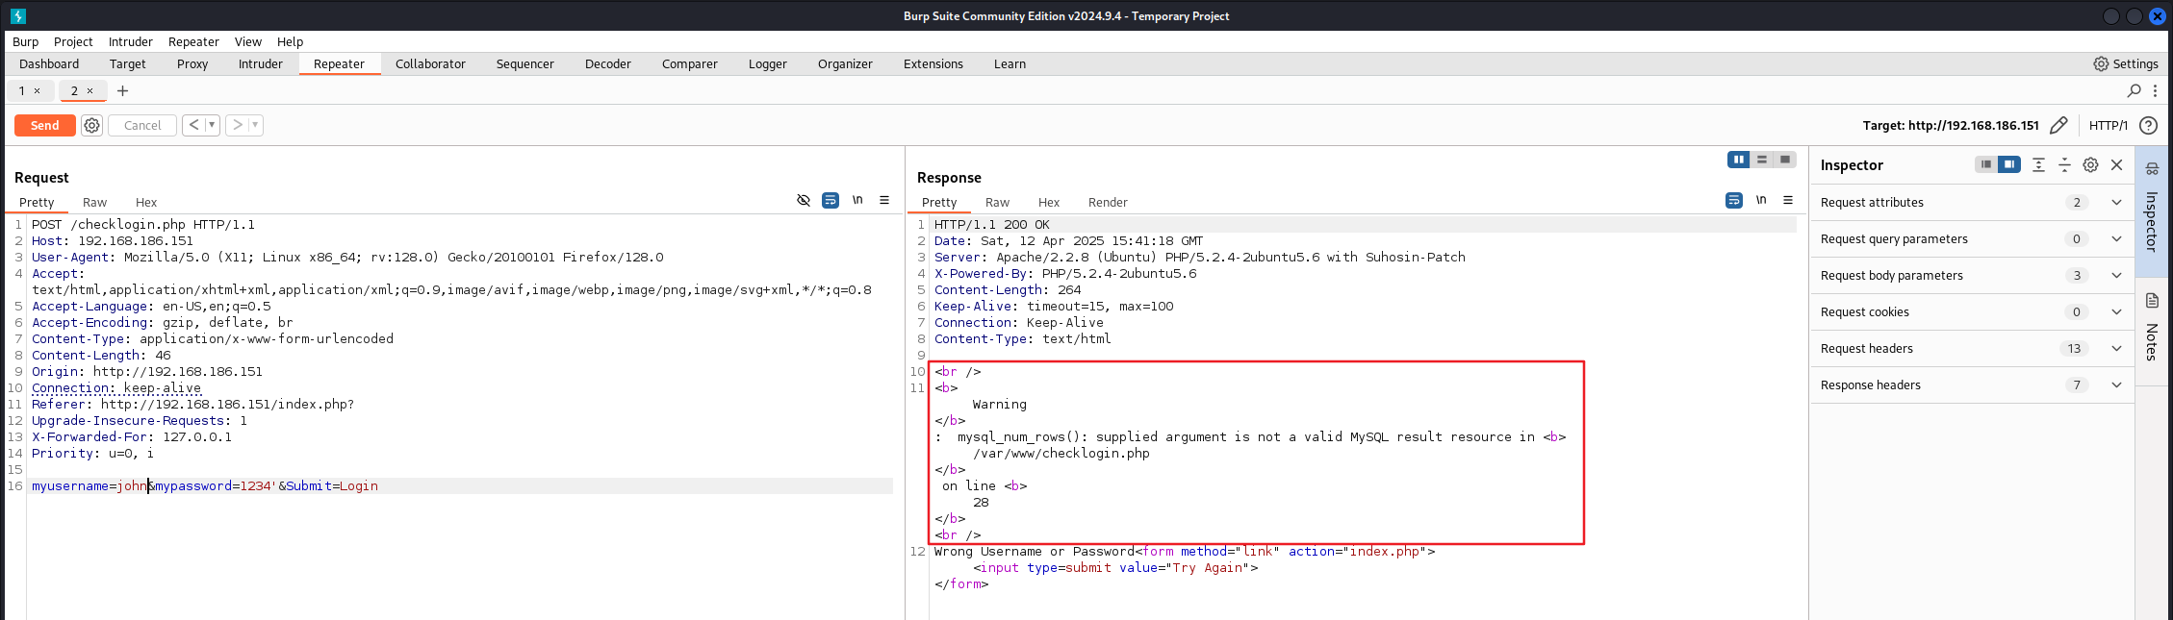Edit the target with the pencil icon
Viewport: 2173px width, 620px height.
tap(2058, 125)
